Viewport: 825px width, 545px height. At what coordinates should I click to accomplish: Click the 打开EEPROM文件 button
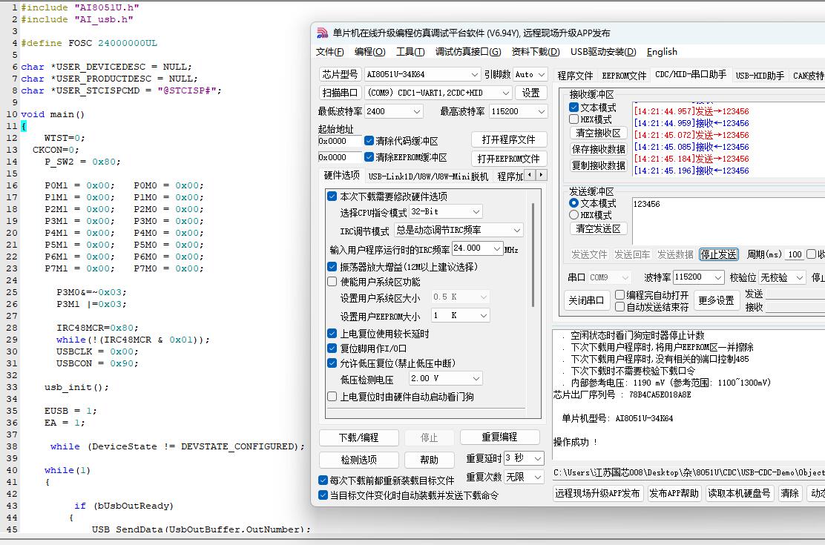point(509,159)
